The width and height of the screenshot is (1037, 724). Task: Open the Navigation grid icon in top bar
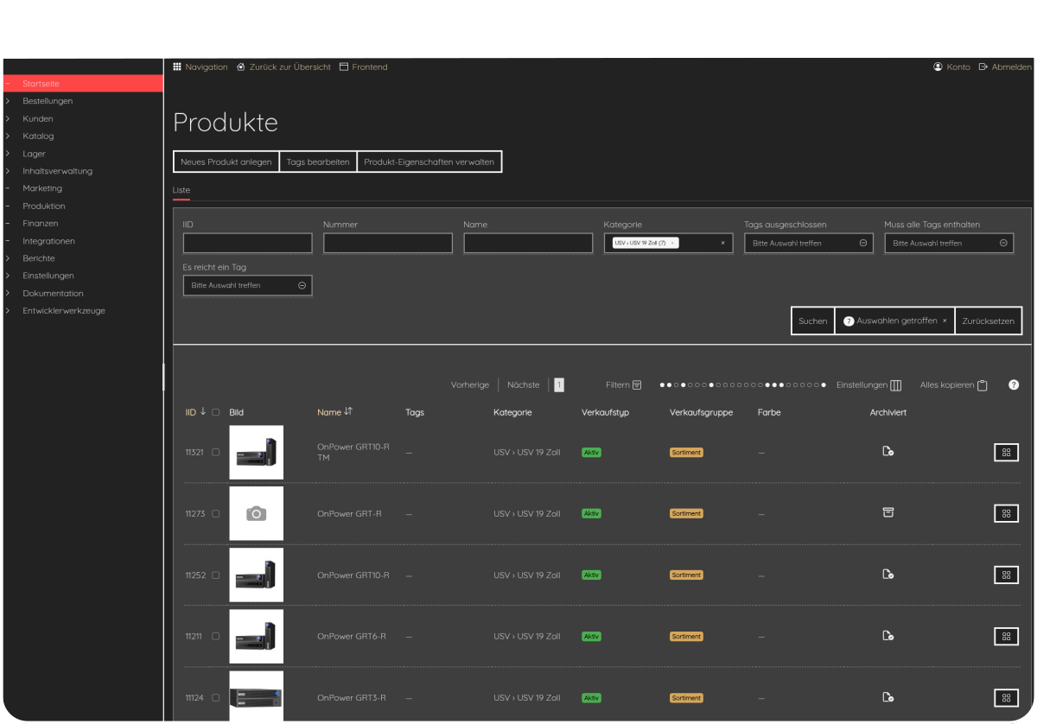pos(177,67)
